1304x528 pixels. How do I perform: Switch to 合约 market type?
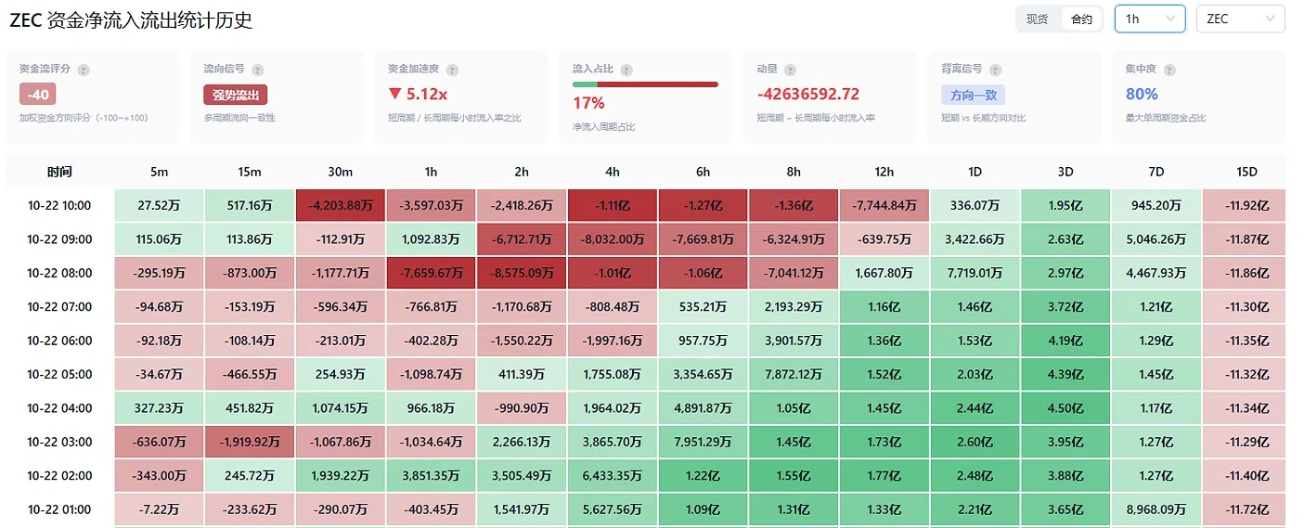1081,19
